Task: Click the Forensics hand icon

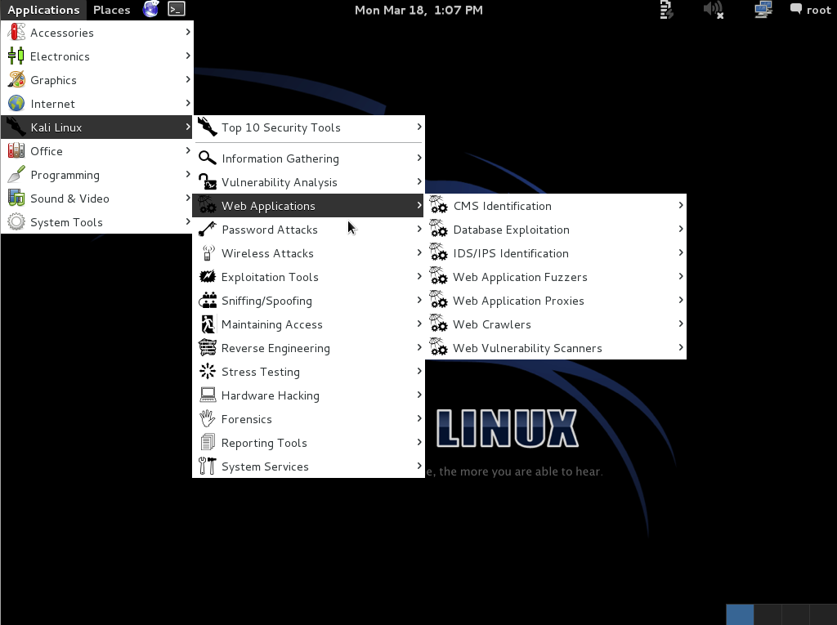Action: click(208, 418)
